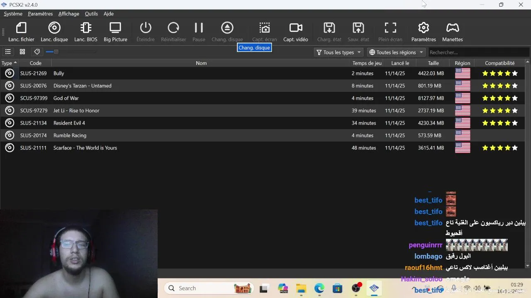
Task: Open Microsoft Store from taskbar
Action: (337, 288)
